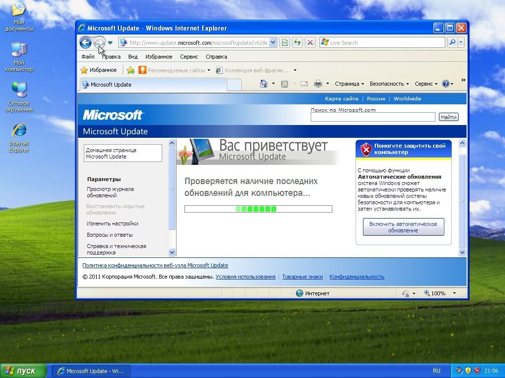Click the Поиск по Microsoft.com field
Viewport: 505px width, 378px height.
[373, 117]
